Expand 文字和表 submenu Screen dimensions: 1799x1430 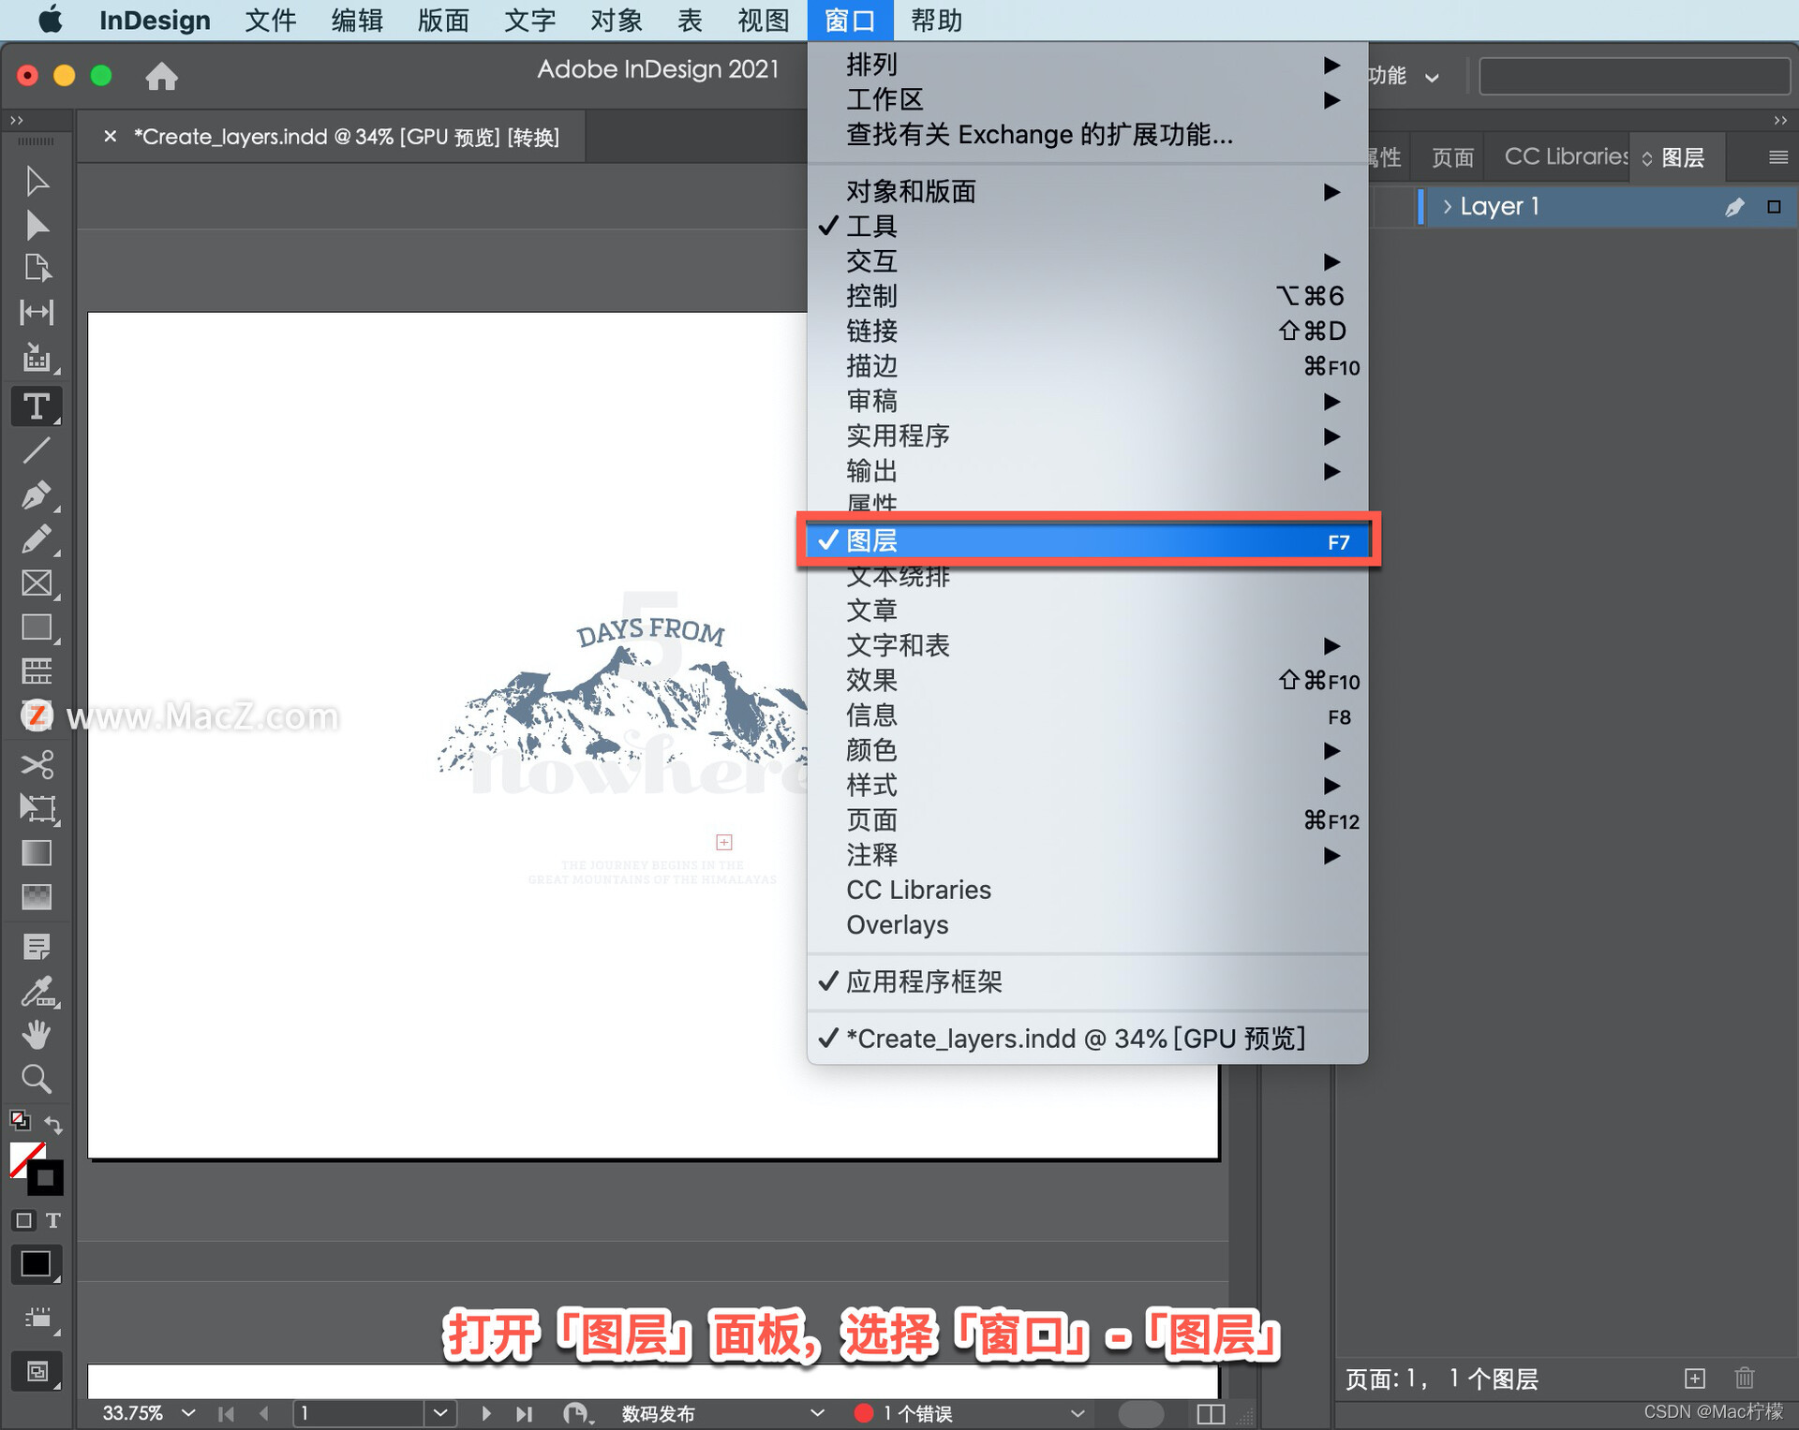click(x=1087, y=645)
